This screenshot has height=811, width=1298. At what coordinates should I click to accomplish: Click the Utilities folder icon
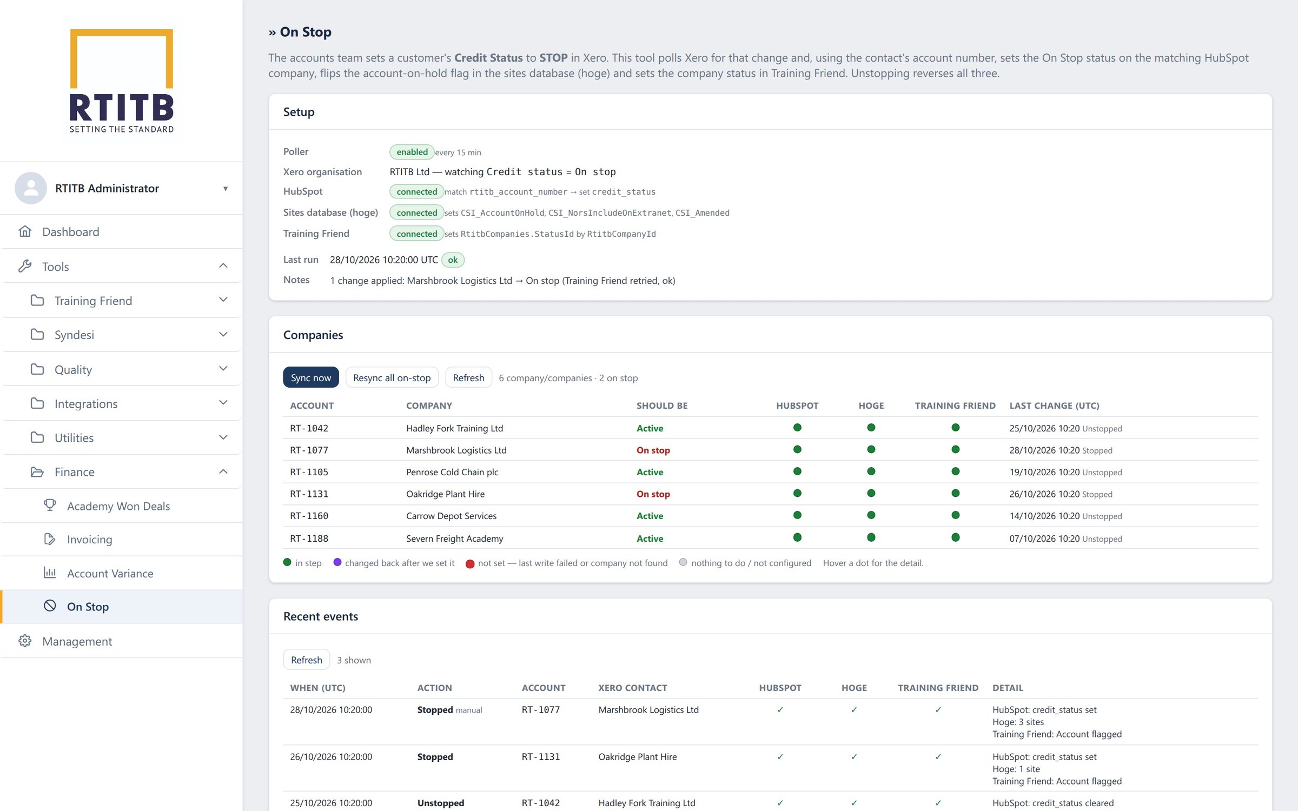37,437
